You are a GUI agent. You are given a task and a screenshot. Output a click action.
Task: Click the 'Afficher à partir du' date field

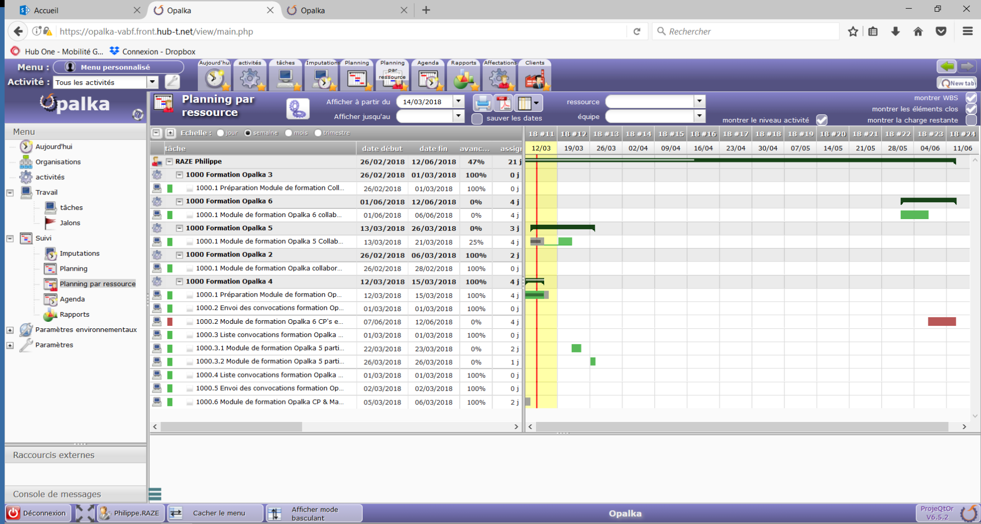pyautogui.click(x=424, y=102)
